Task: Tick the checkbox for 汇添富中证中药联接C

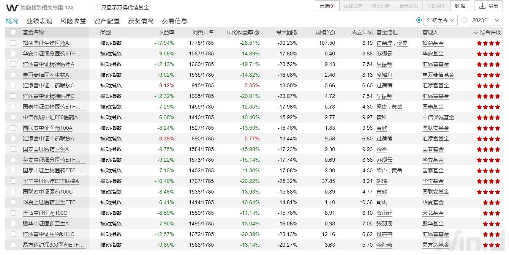Action: tap(13, 86)
